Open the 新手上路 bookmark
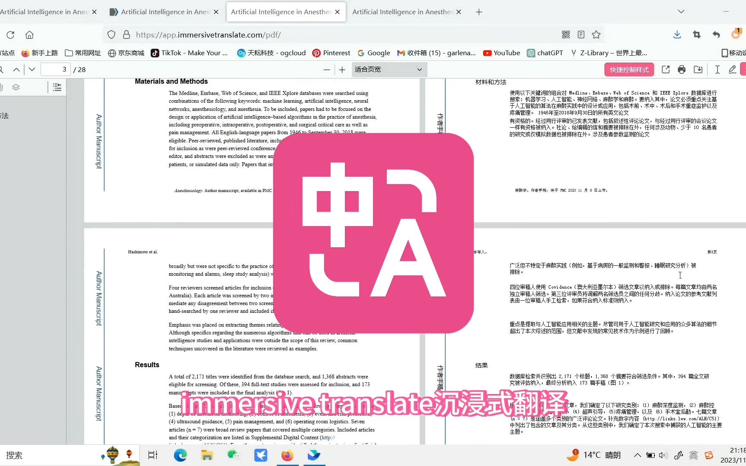 point(40,53)
